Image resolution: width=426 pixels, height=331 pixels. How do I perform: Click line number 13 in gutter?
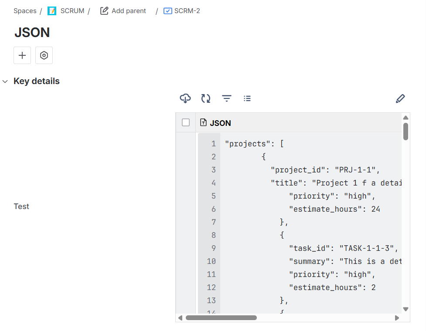pyautogui.click(x=211, y=301)
